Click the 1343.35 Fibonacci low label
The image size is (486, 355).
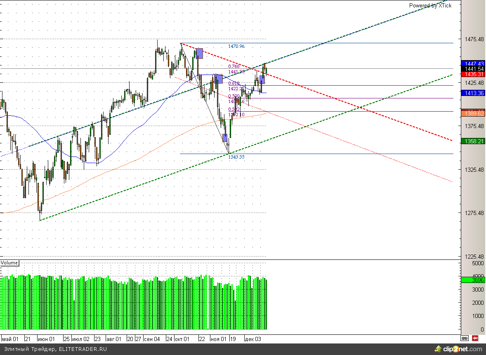click(x=236, y=157)
